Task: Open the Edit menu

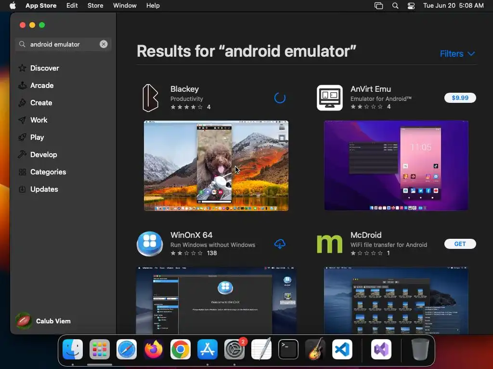Action: click(72, 6)
